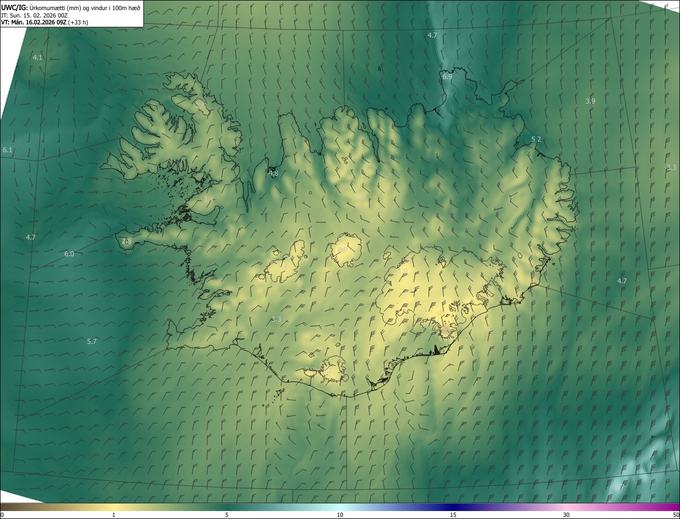Click the map value label '6.0'
Screen dimensions: 680x519
pyautogui.click(x=69, y=254)
